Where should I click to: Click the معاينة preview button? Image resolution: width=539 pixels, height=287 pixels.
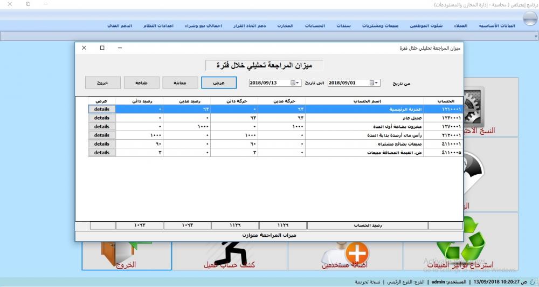[x=180, y=83]
